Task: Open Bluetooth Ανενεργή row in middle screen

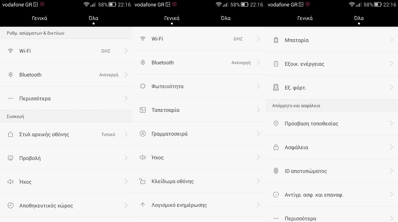Action: point(199,62)
